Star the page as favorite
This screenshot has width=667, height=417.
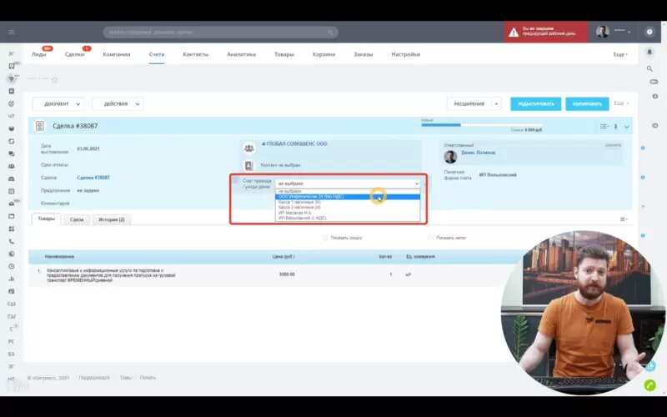pyautogui.click(x=54, y=79)
